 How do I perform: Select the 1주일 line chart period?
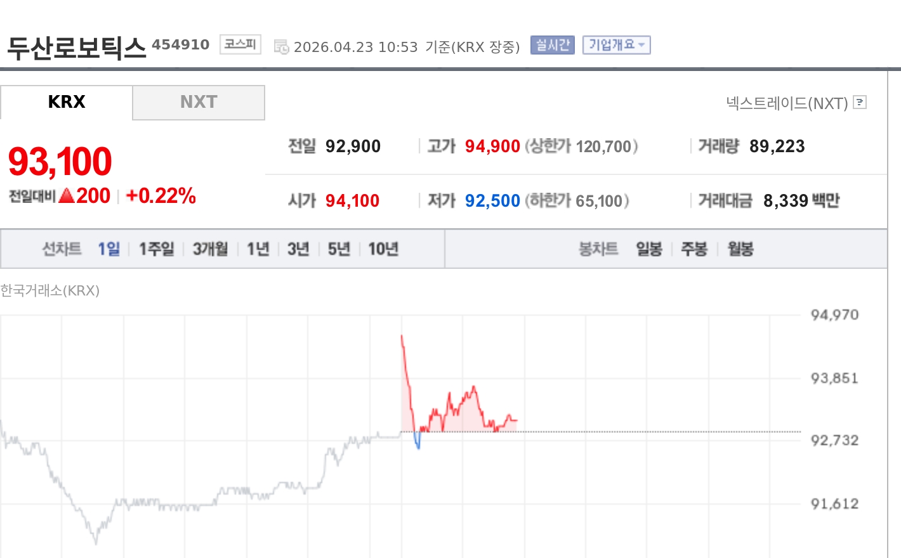(156, 249)
